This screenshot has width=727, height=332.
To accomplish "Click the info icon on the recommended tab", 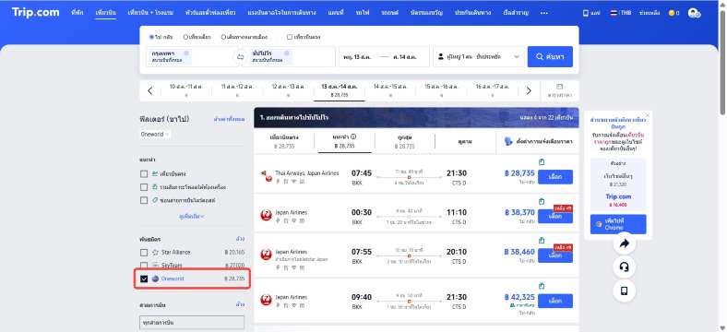I will click(x=353, y=136).
